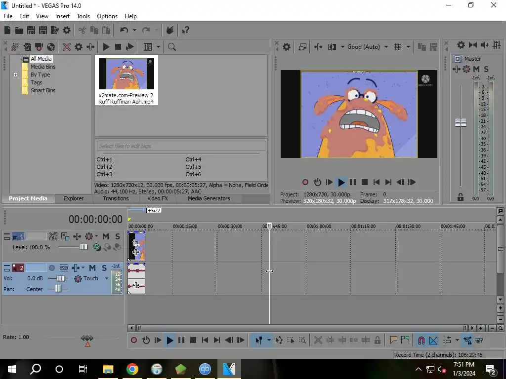Screen dimensions: 506x379
Task: Click the Master volume fader handle
Action: click(x=461, y=122)
